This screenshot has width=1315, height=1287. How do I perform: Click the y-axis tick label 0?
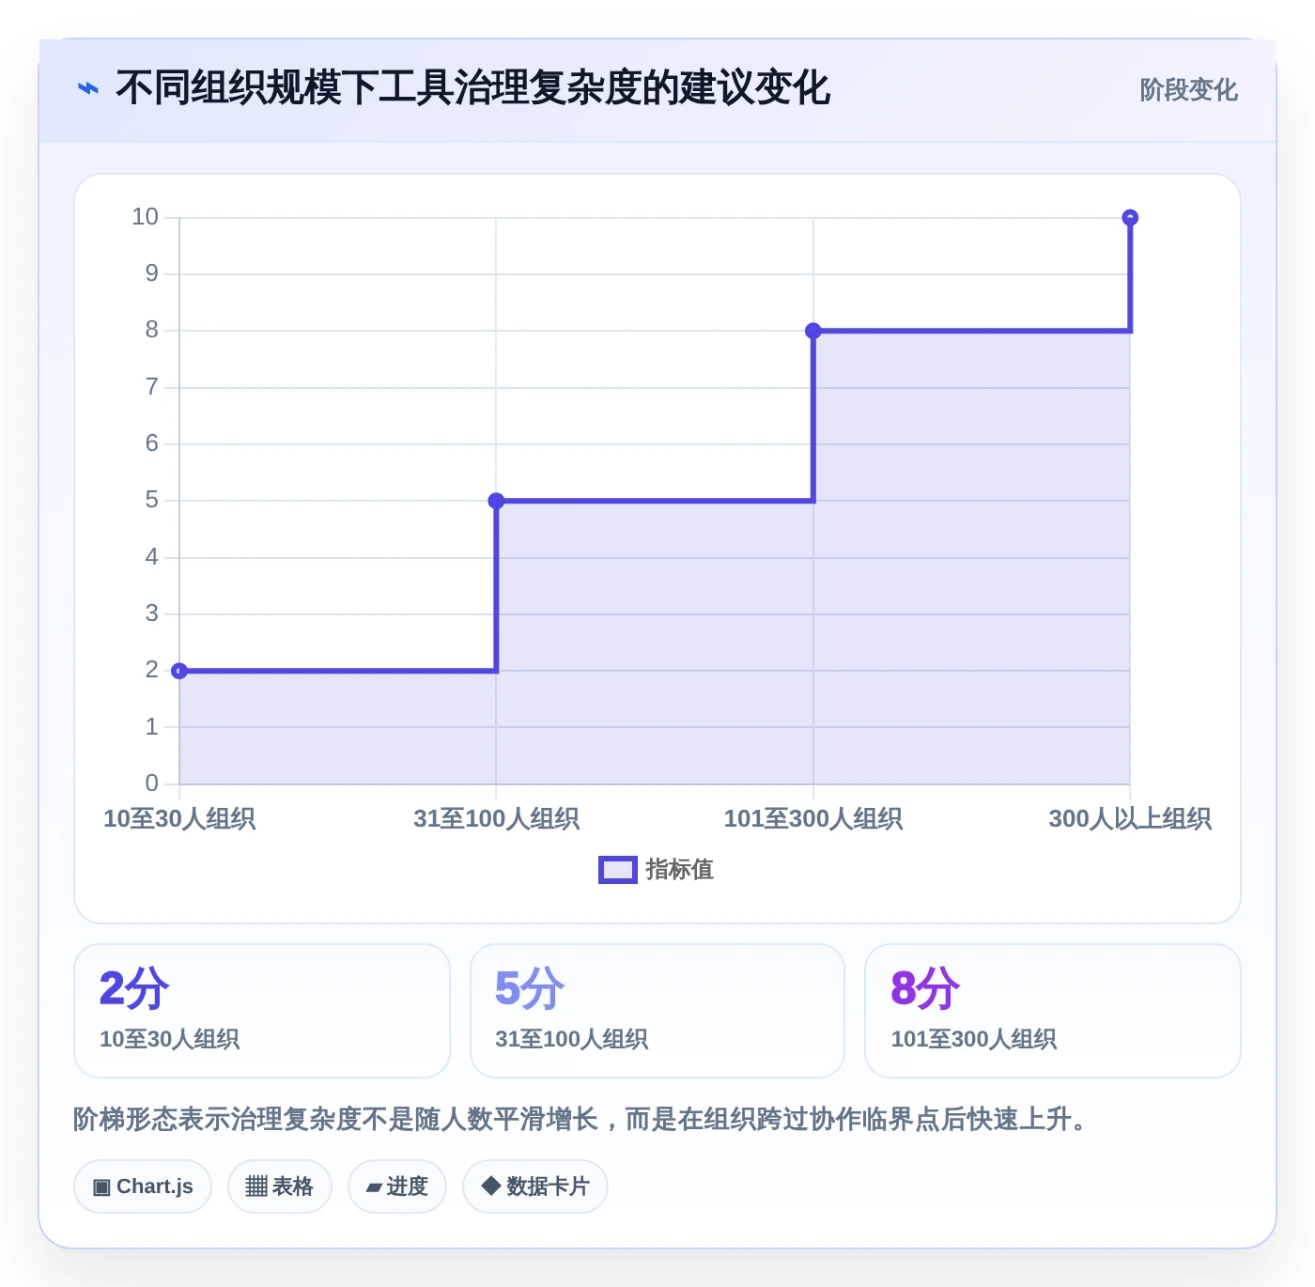point(151,783)
